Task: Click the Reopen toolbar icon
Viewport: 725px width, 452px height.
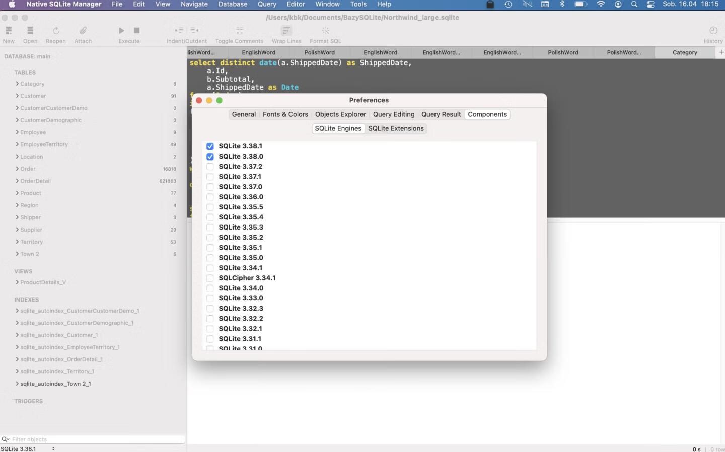Action: tap(56, 31)
